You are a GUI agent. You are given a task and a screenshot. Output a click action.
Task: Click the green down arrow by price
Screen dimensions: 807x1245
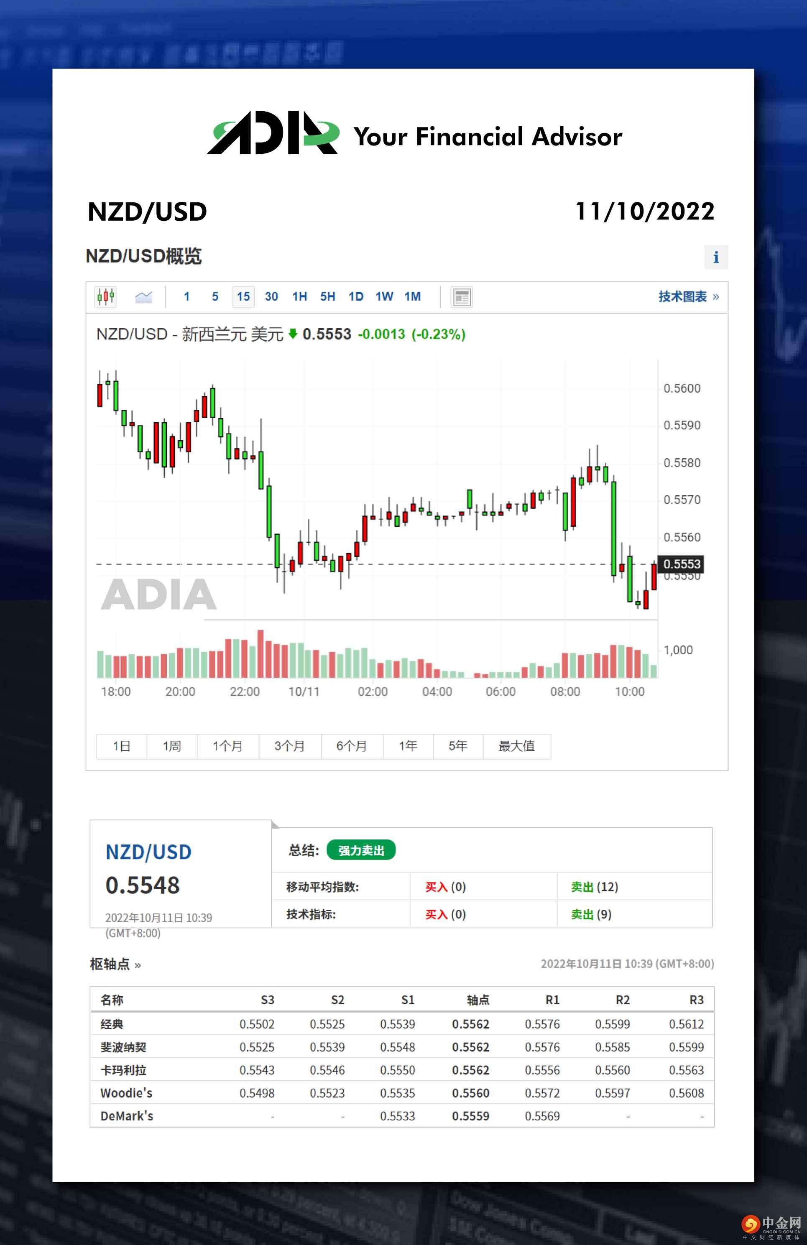[293, 333]
